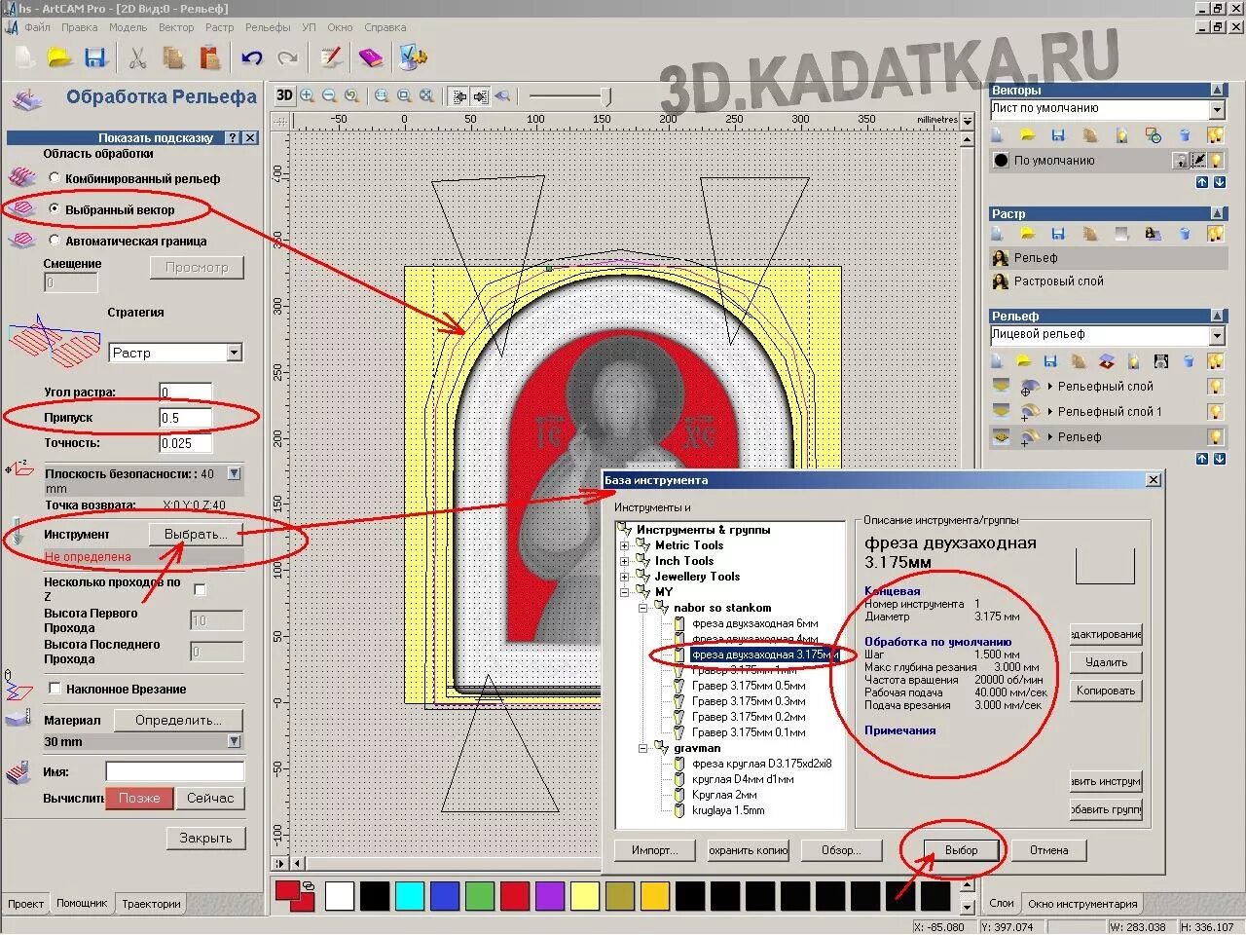The image size is (1246, 935).
Task: Toggle visibility bulb of Рельефный слой
Action: pos(1216,387)
